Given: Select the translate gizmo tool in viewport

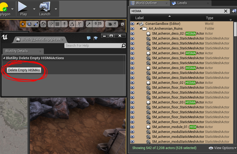Looking at the screenshot, I should (23, 24).
